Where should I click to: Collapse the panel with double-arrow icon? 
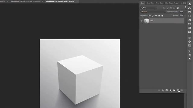tap(182, 3)
